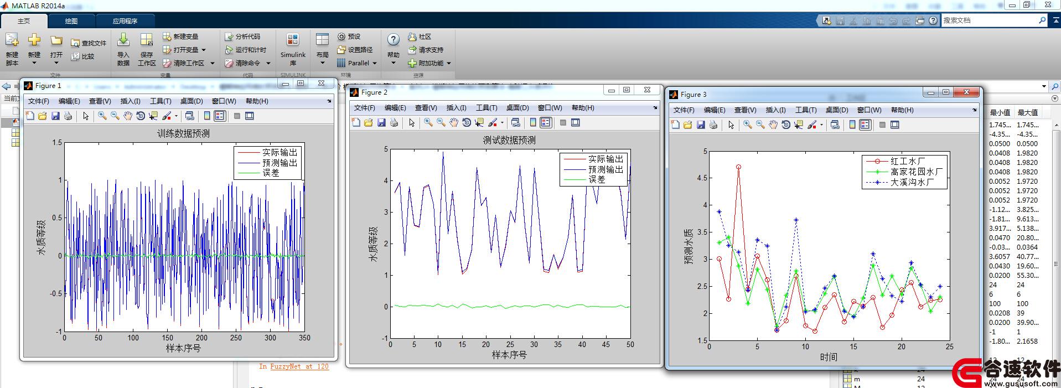Toggle Insert Legend in Figure 2

tap(546, 122)
